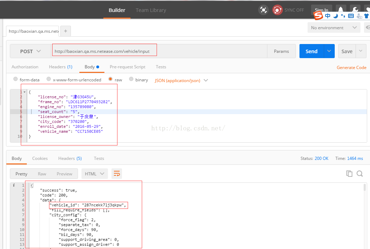Click the environment quick-look eye icon
The width and height of the screenshot is (370, 249).
[367, 27]
